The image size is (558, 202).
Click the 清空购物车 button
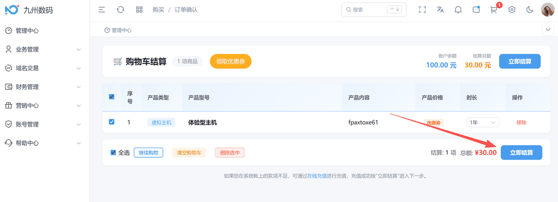[x=189, y=153]
